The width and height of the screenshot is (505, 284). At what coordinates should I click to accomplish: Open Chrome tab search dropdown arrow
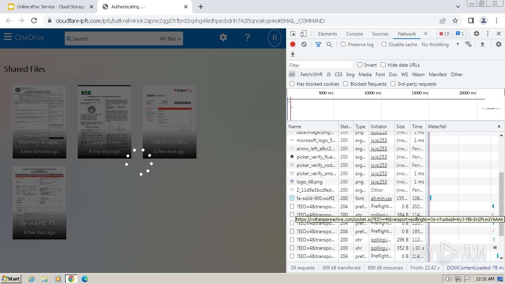click(458, 7)
